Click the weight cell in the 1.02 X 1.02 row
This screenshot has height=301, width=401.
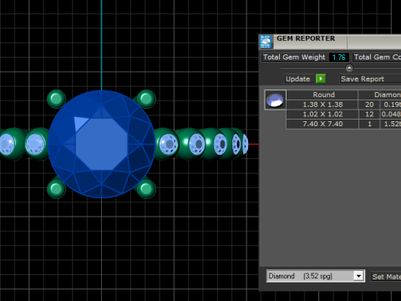[391, 115]
